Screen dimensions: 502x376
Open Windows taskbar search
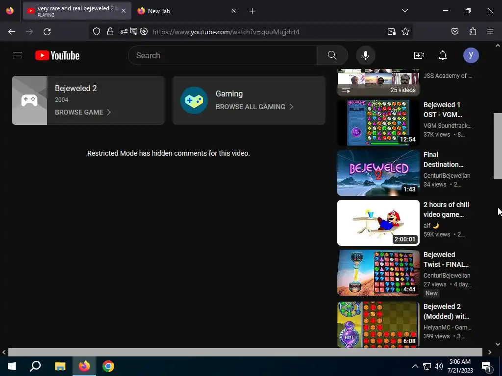(x=35, y=366)
